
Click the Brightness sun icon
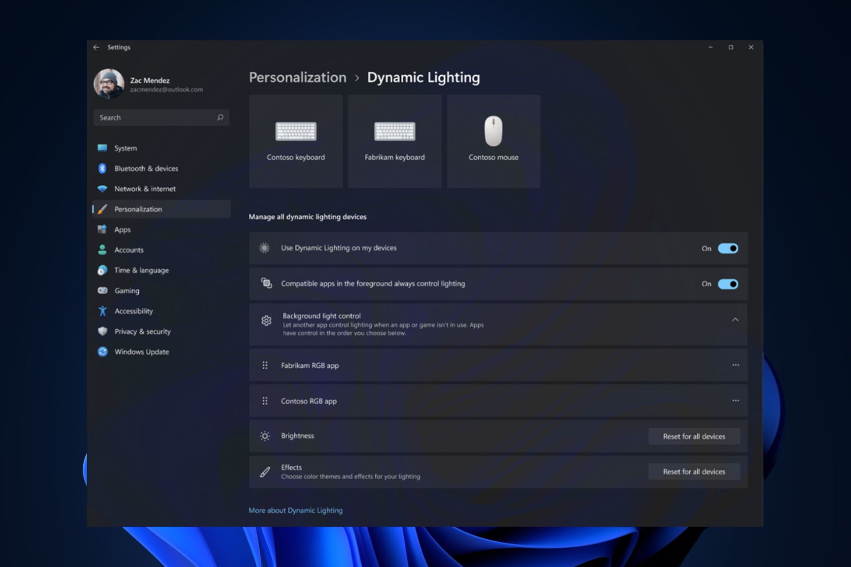[265, 436]
